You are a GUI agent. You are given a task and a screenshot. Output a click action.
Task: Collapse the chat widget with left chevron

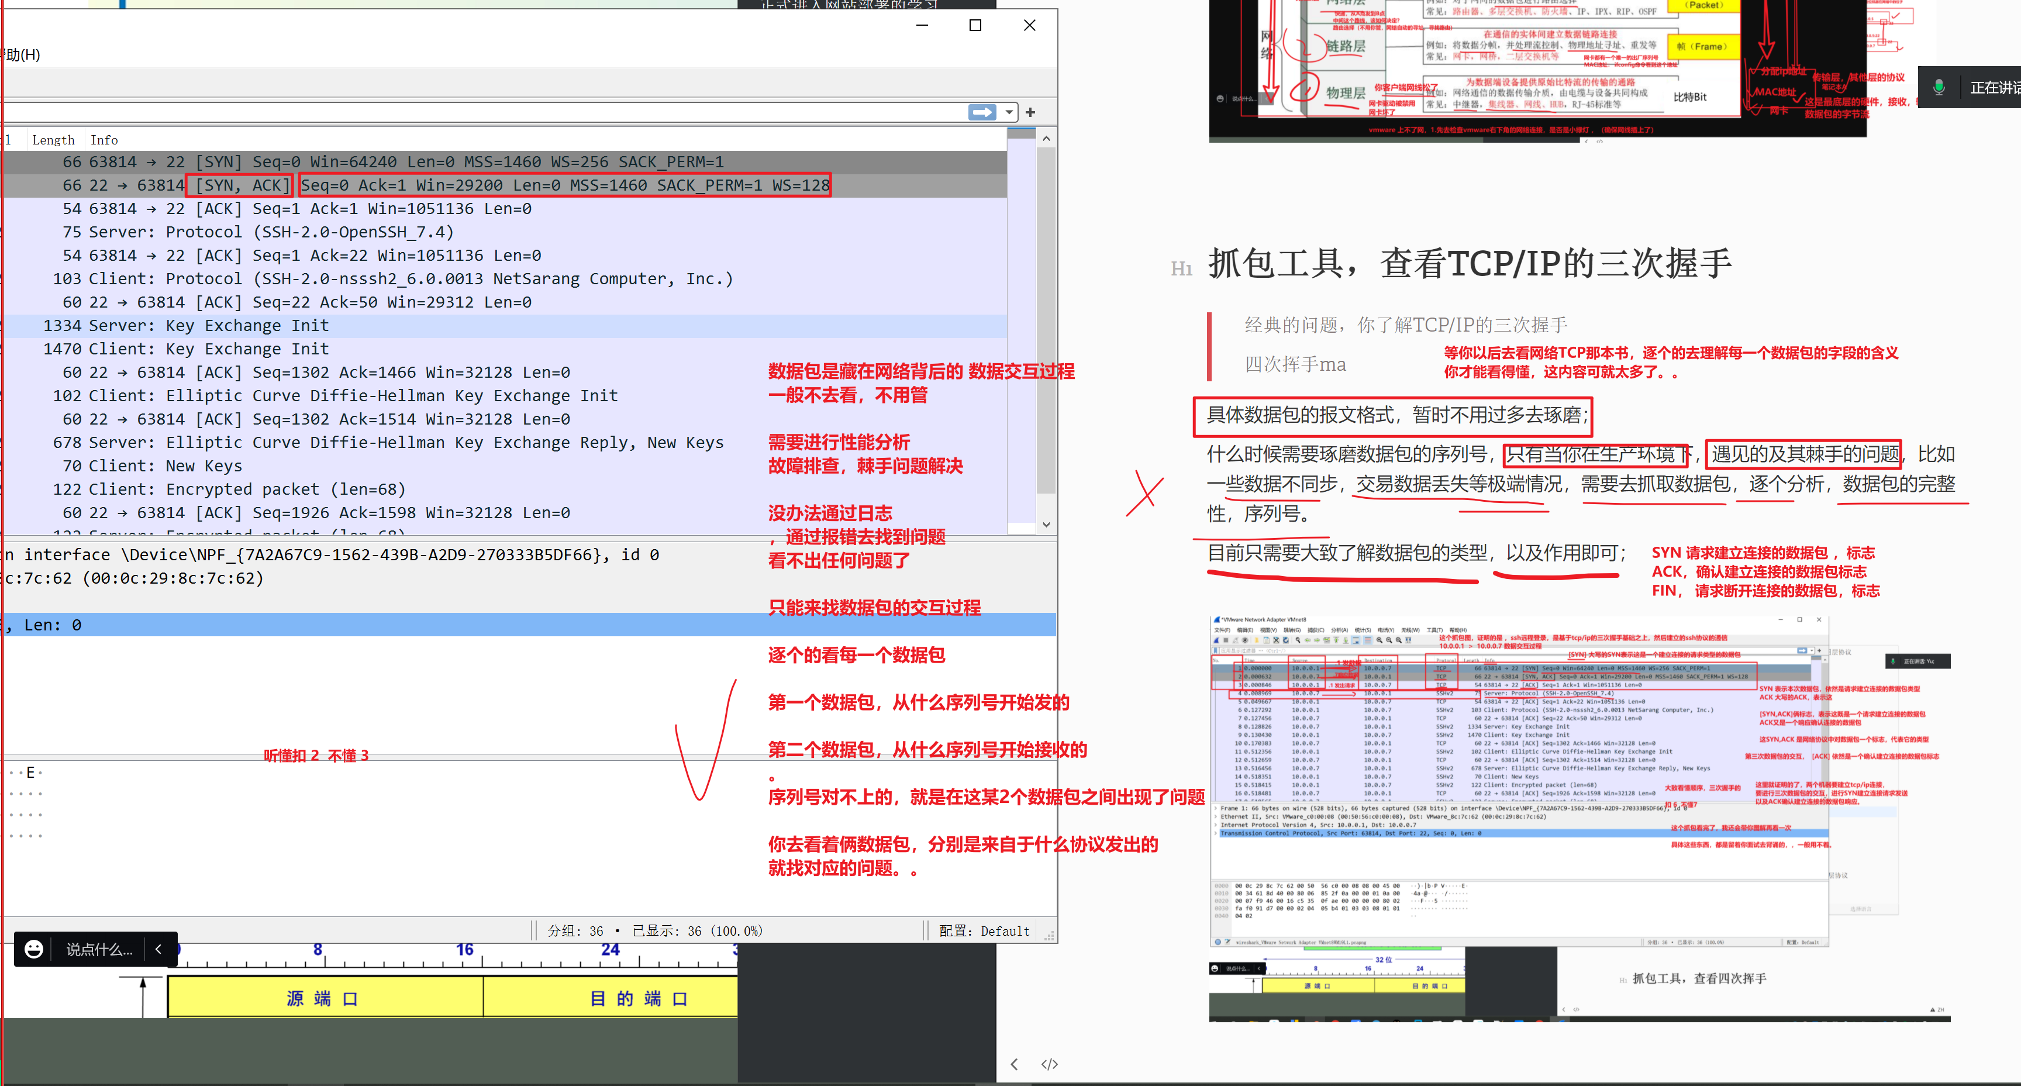pos(158,950)
